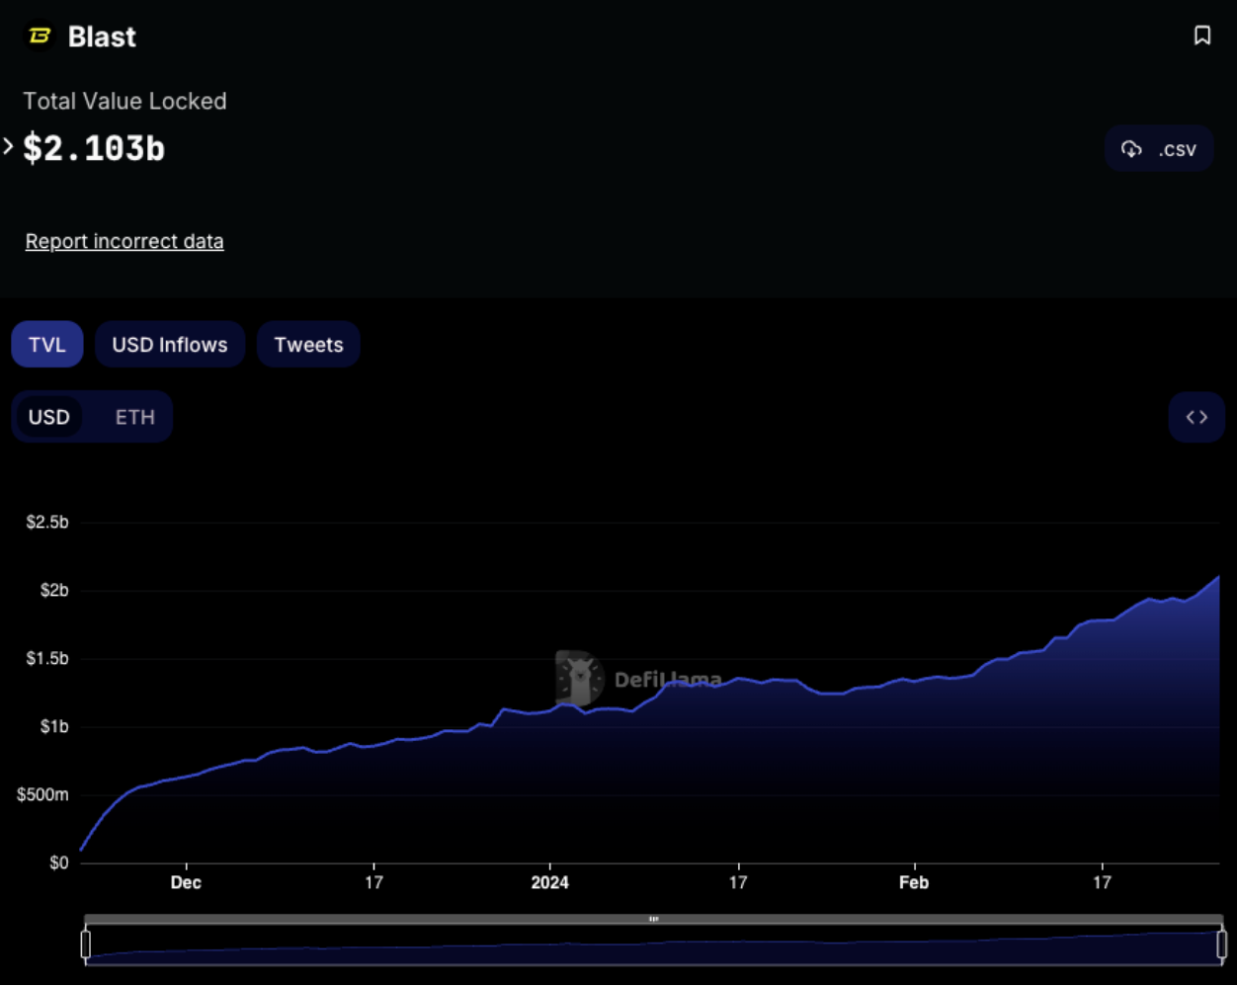Viewport: 1237px width, 986px height.
Task: Click the Feb x-axis label
Action: [x=914, y=882]
